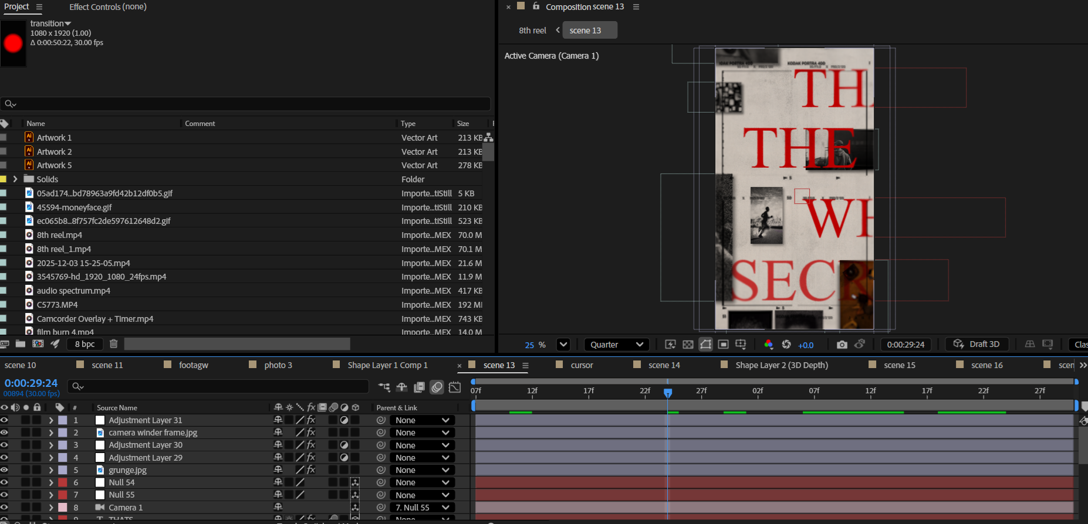Toggle the transparency grid icon

(x=688, y=345)
